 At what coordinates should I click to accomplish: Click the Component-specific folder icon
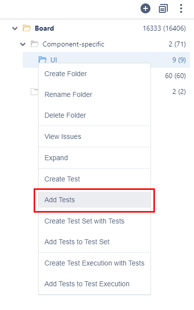[x=35, y=44]
